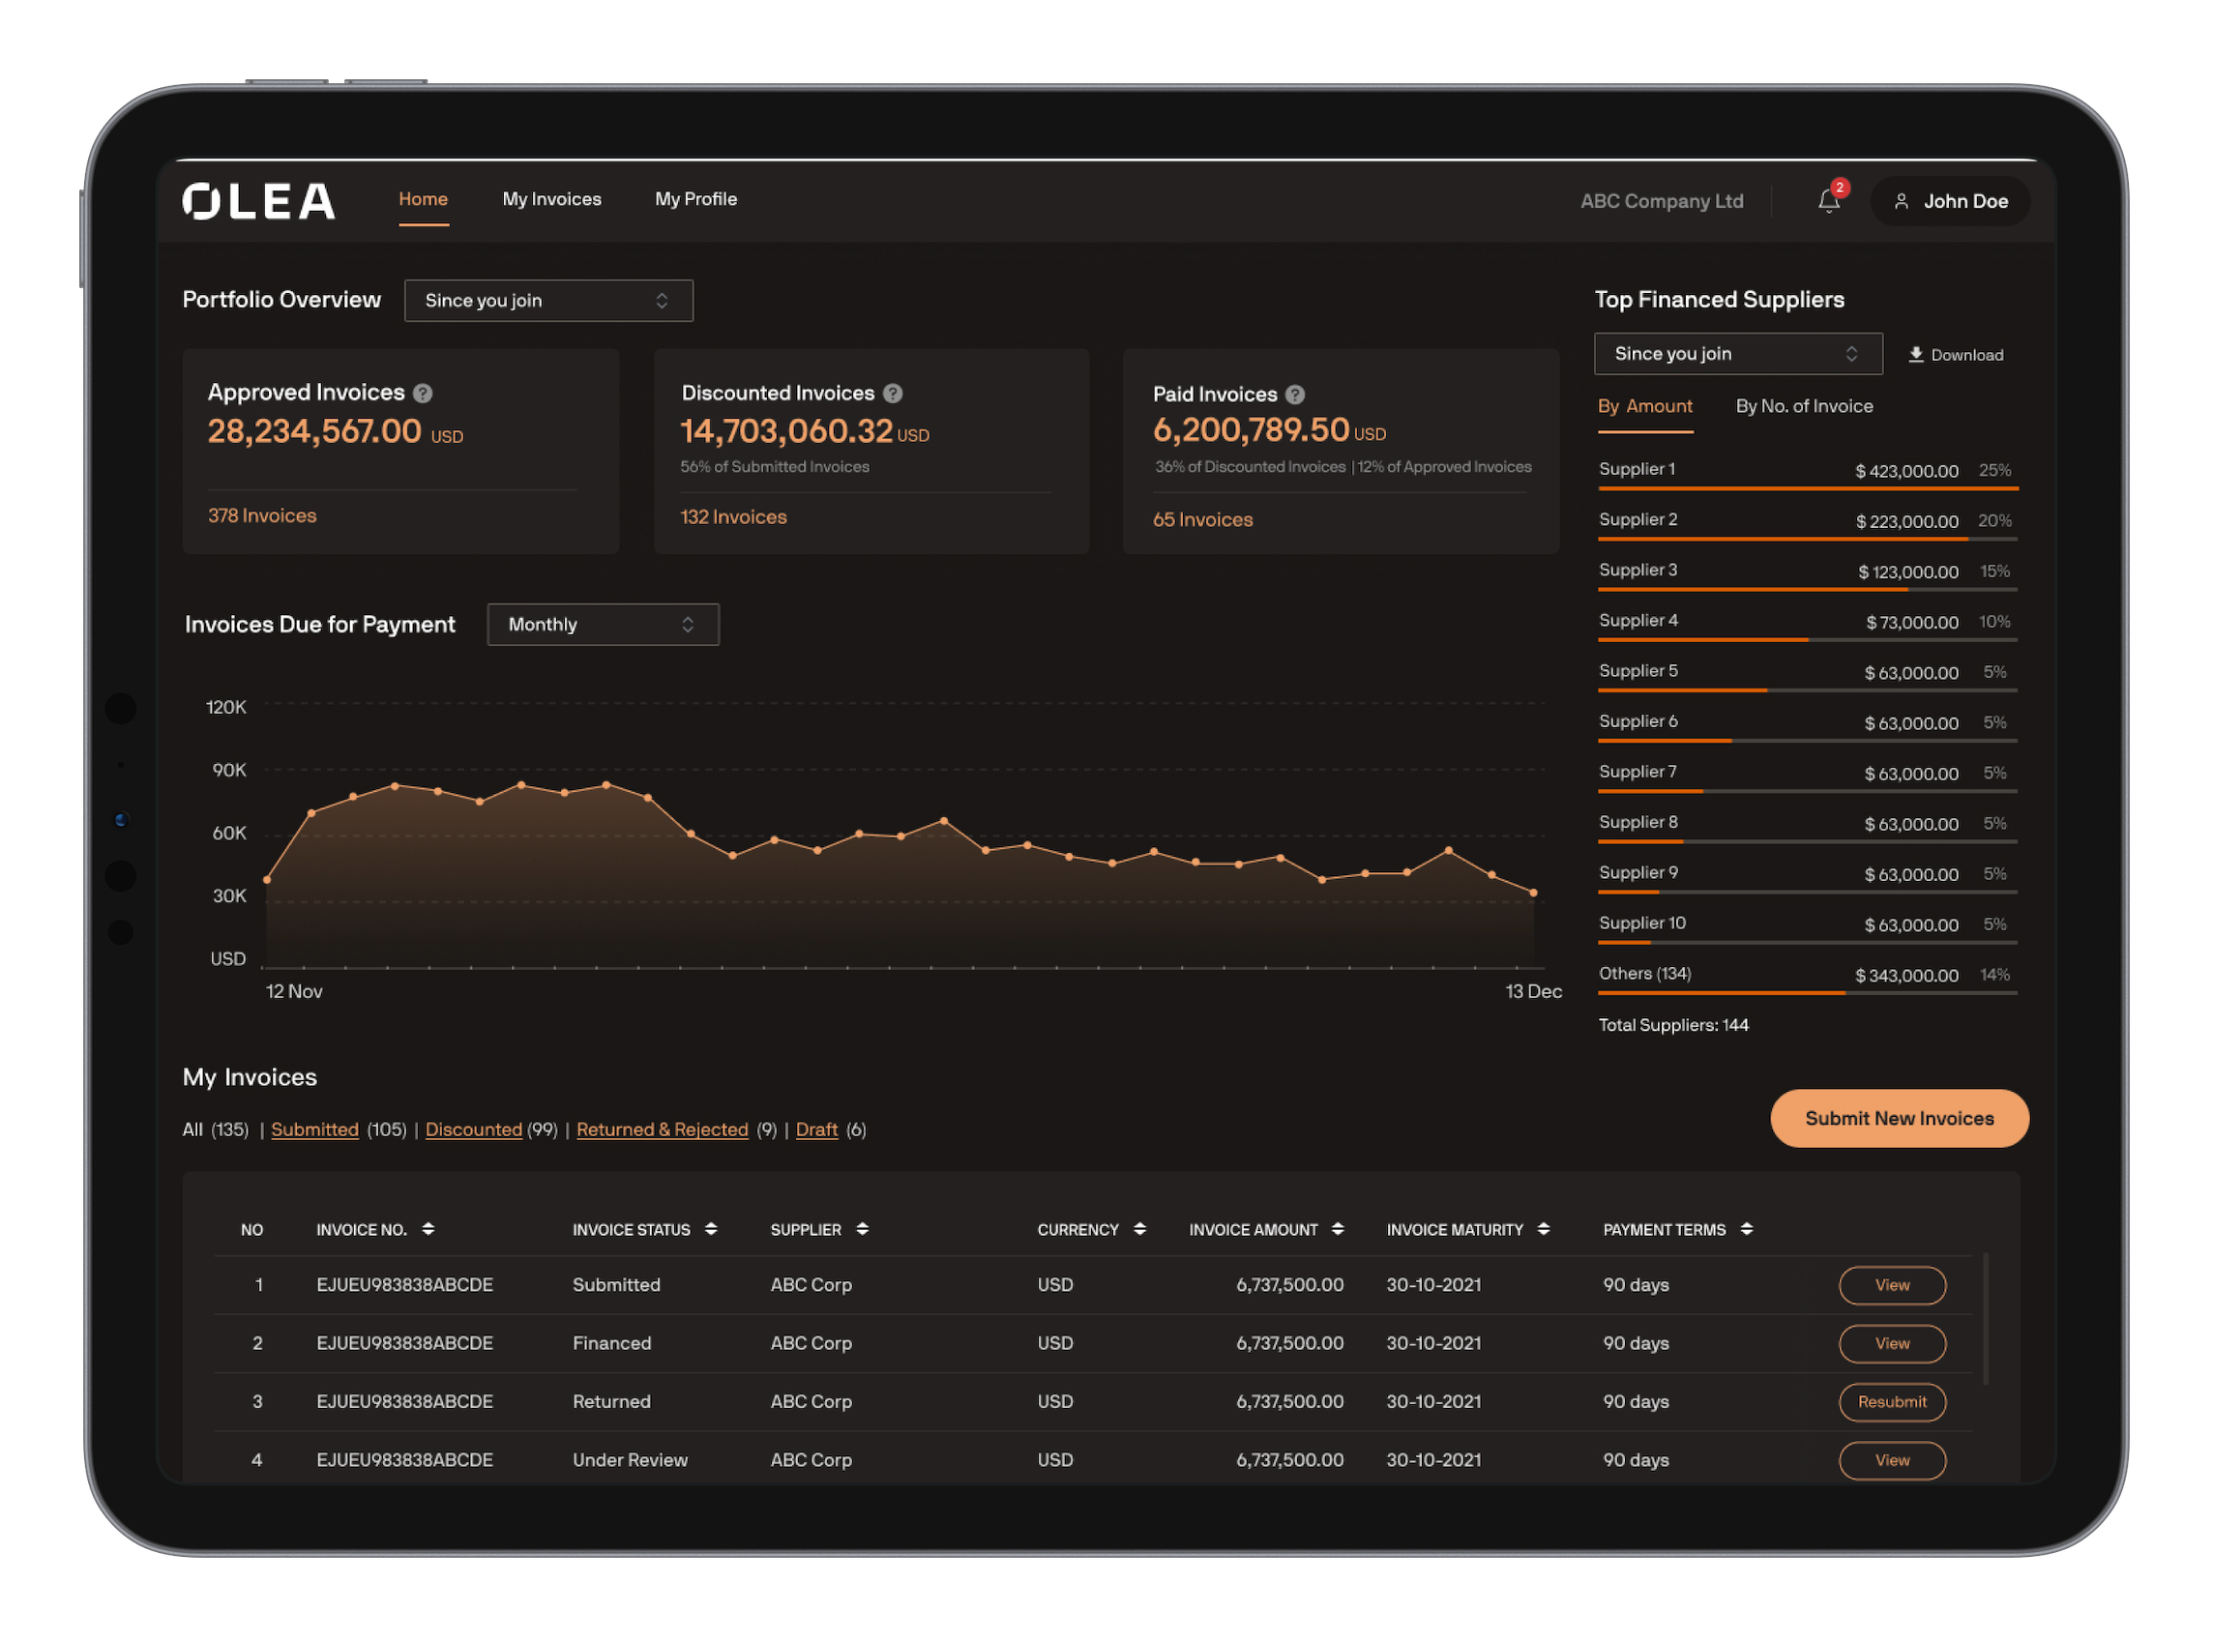Open the notifications bell icon
The image size is (2213, 1641).
point(1829,201)
